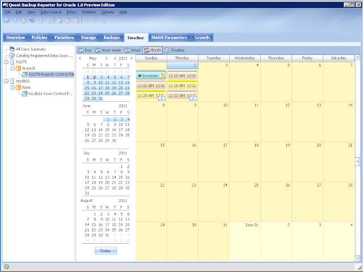Go to next month after May
Image resolution: width=363 pixels, height=272 pixels.
point(106,58)
